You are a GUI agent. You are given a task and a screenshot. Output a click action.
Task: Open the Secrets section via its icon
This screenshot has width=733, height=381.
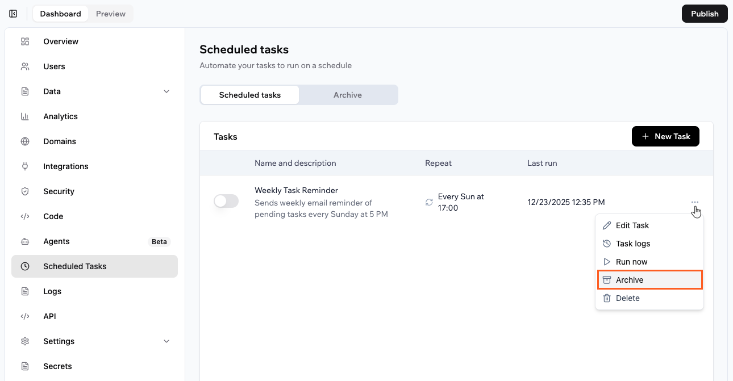pos(24,366)
